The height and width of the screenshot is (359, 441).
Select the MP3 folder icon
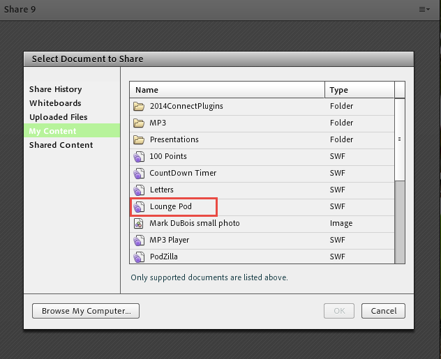pyautogui.click(x=139, y=123)
